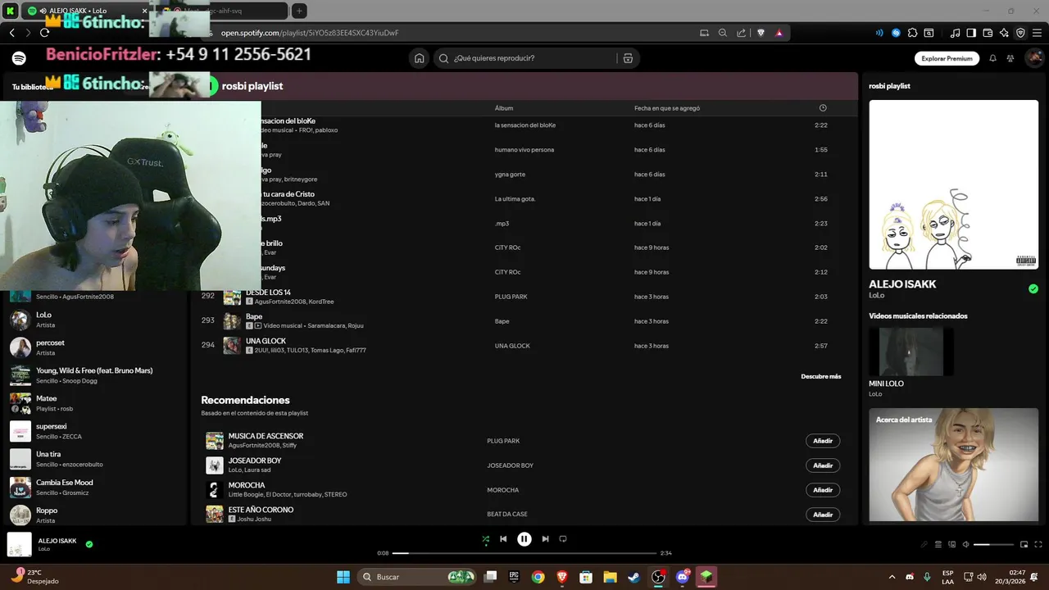Skip to the next track
This screenshot has width=1049, height=590.
(545, 539)
